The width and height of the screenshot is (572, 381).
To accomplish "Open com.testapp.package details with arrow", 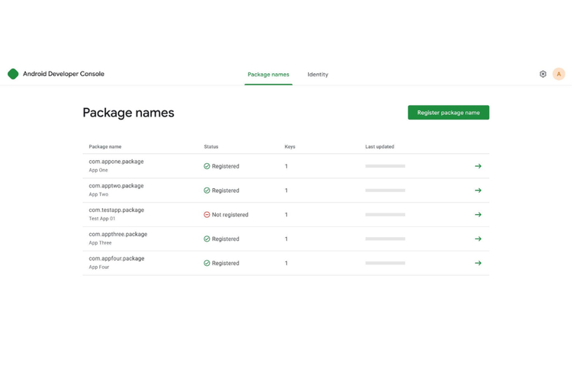I will [x=478, y=215].
